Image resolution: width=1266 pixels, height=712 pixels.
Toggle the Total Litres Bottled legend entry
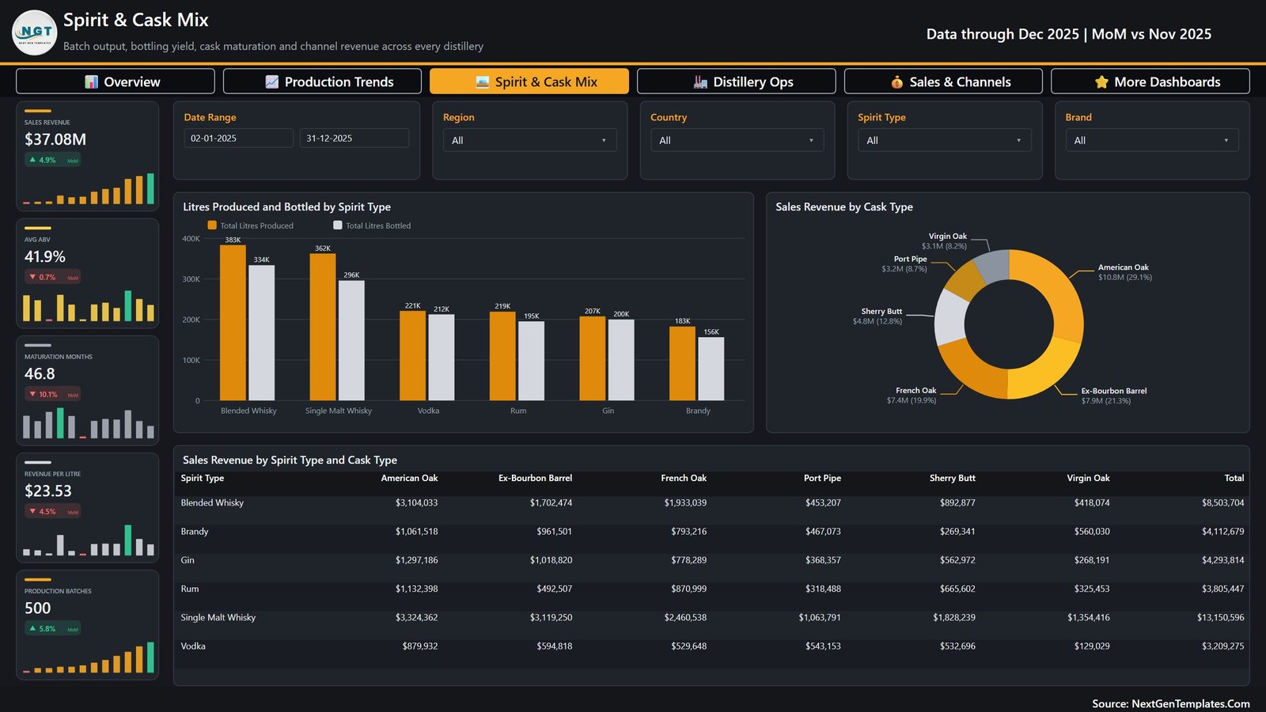[x=372, y=225]
